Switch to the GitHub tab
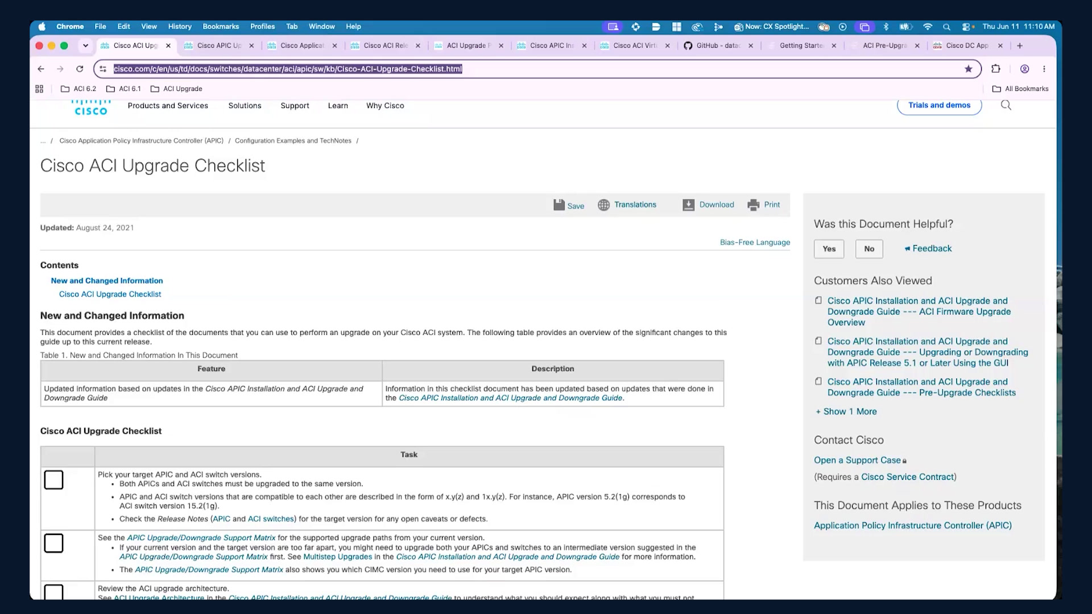Image resolution: width=1092 pixels, height=614 pixels. coord(718,45)
